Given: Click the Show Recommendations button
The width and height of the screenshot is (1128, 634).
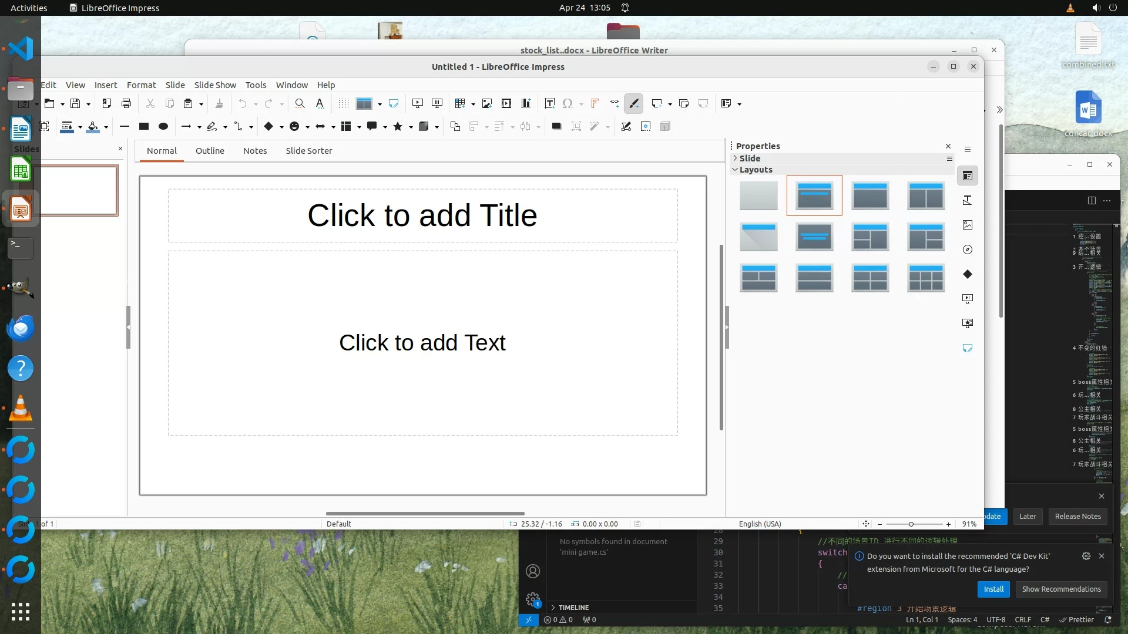Looking at the screenshot, I should coord(1061,589).
